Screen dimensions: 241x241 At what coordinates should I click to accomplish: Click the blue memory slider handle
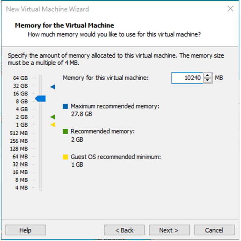(x=40, y=98)
